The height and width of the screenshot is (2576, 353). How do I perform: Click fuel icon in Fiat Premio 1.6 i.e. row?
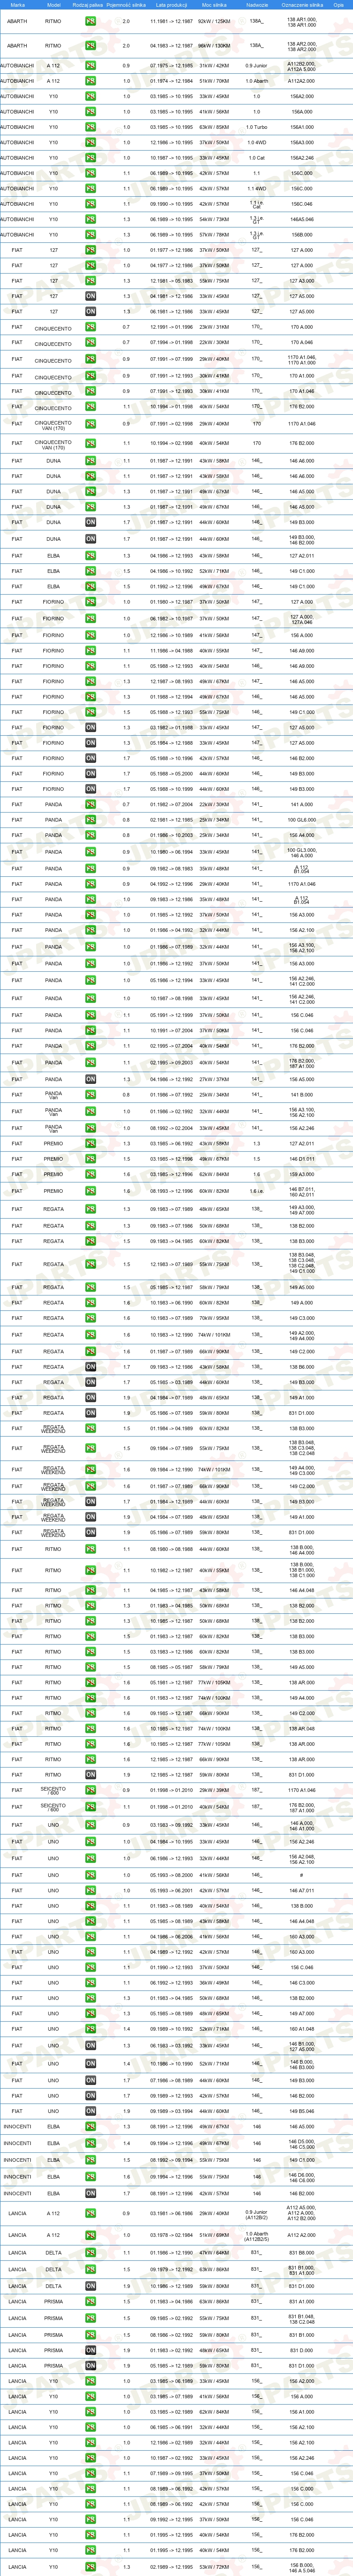(91, 1191)
